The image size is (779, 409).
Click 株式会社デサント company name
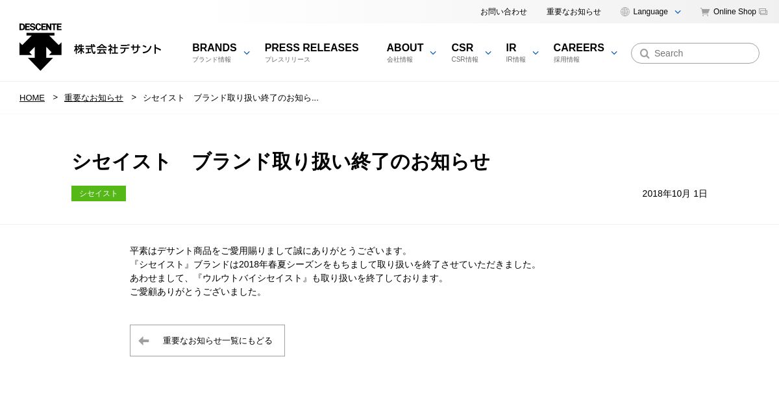click(117, 49)
